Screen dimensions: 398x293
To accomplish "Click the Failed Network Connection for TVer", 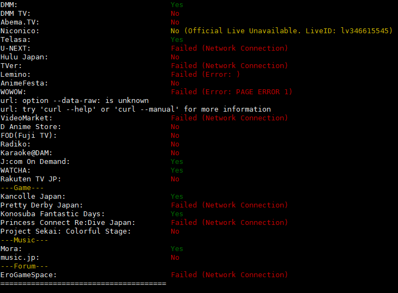I will click(229, 66).
